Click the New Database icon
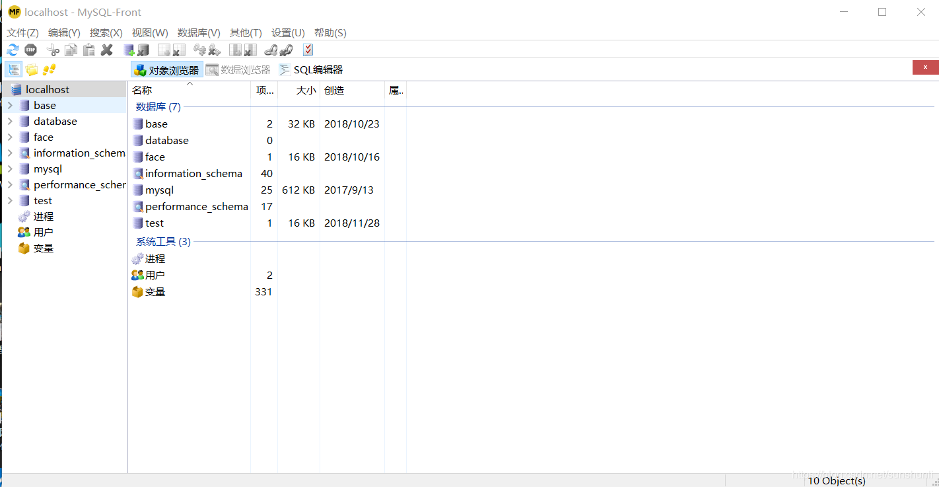Viewport: 939px width, 487px height. click(129, 50)
